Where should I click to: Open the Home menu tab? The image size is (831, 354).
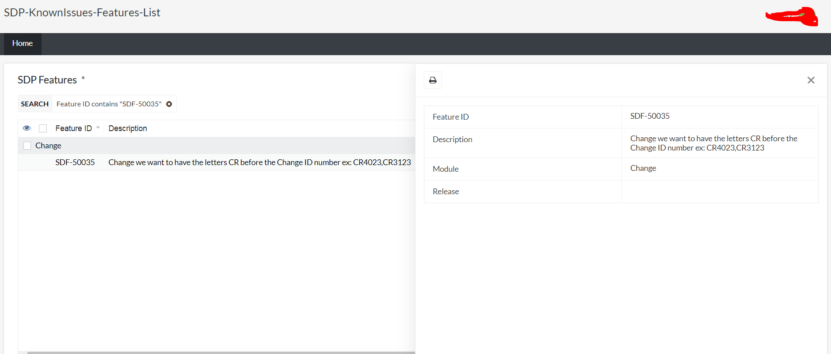coord(23,43)
